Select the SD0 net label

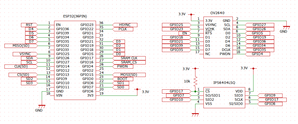tap(121, 87)
